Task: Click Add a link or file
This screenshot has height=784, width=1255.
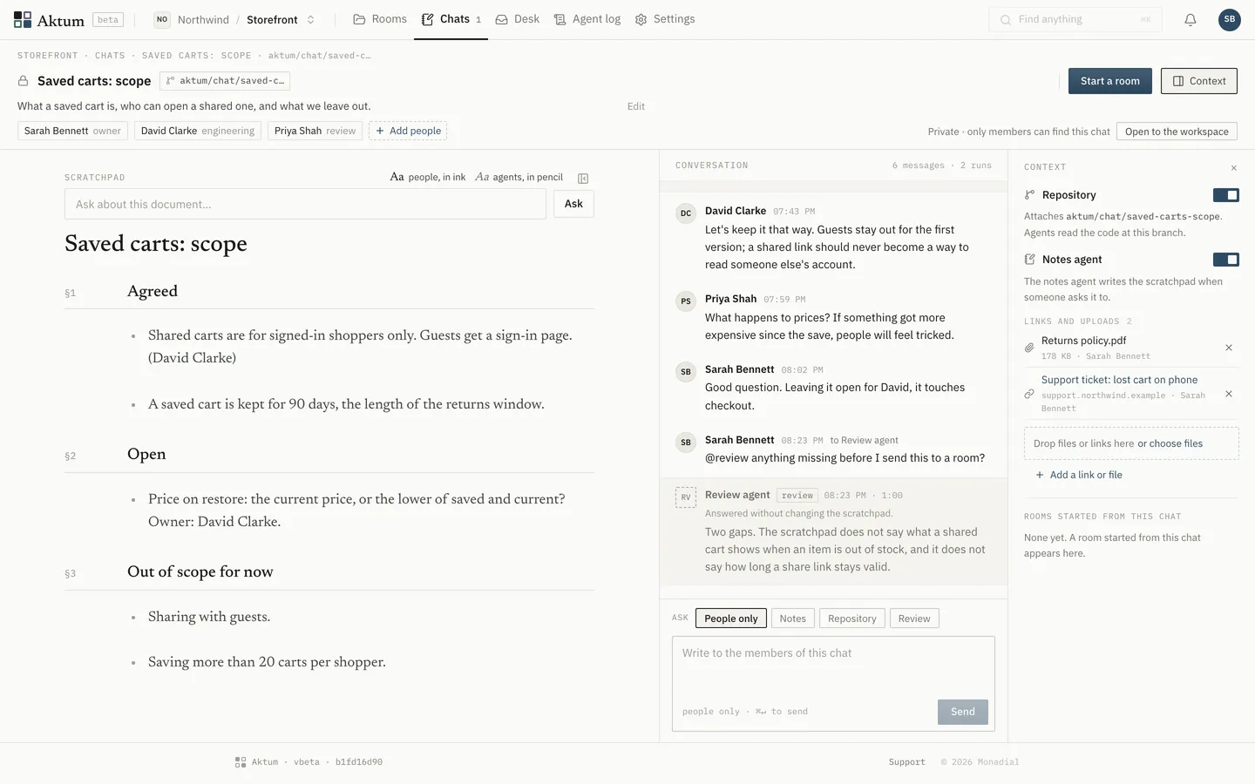Action: [1079, 475]
